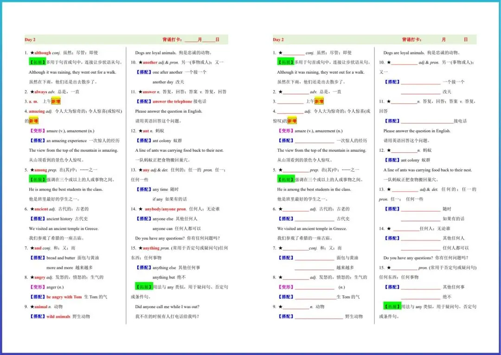The height and width of the screenshot is (355, 501).
Task: Select the phrase "anyone else 其他任何人"
Action: pyautogui.click(x=175, y=219)
